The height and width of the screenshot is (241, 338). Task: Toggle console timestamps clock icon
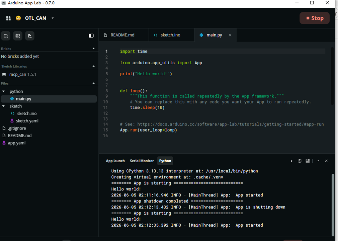pos(300,161)
